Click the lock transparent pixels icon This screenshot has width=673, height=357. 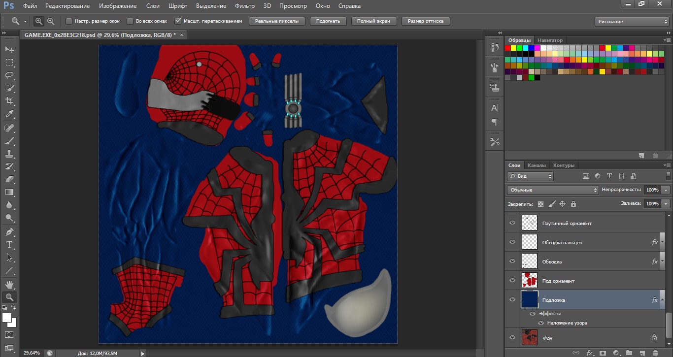(540, 203)
